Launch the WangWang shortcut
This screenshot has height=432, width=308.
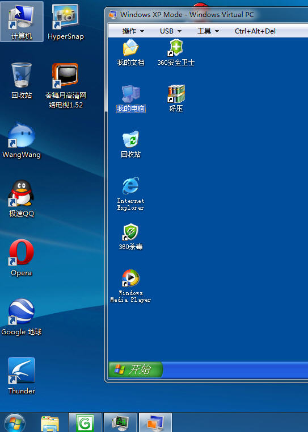click(22, 140)
